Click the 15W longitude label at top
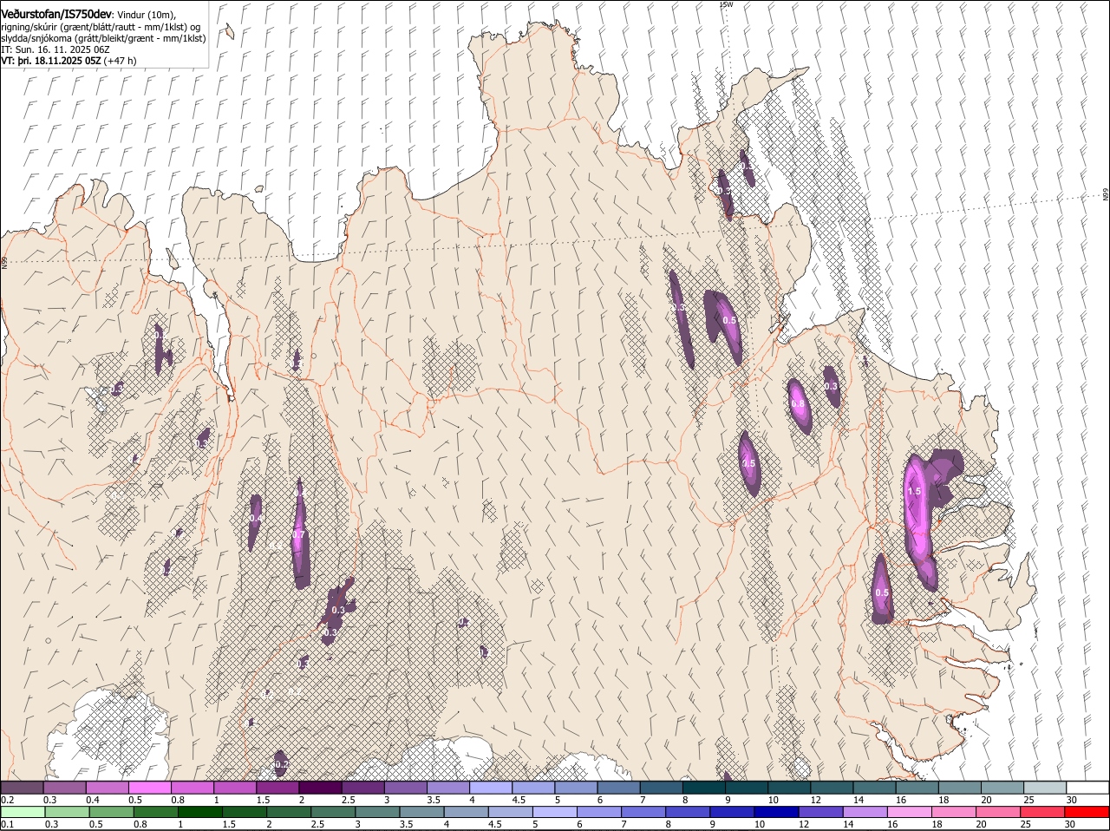Screen dimensions: 1110x831 [727, 4]
